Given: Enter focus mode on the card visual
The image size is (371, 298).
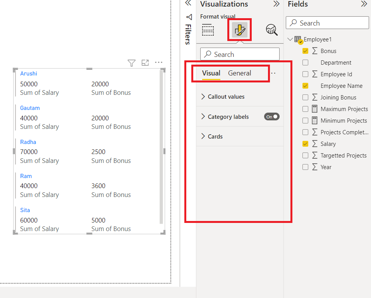Looking at the screenshot, I should 145,62.
